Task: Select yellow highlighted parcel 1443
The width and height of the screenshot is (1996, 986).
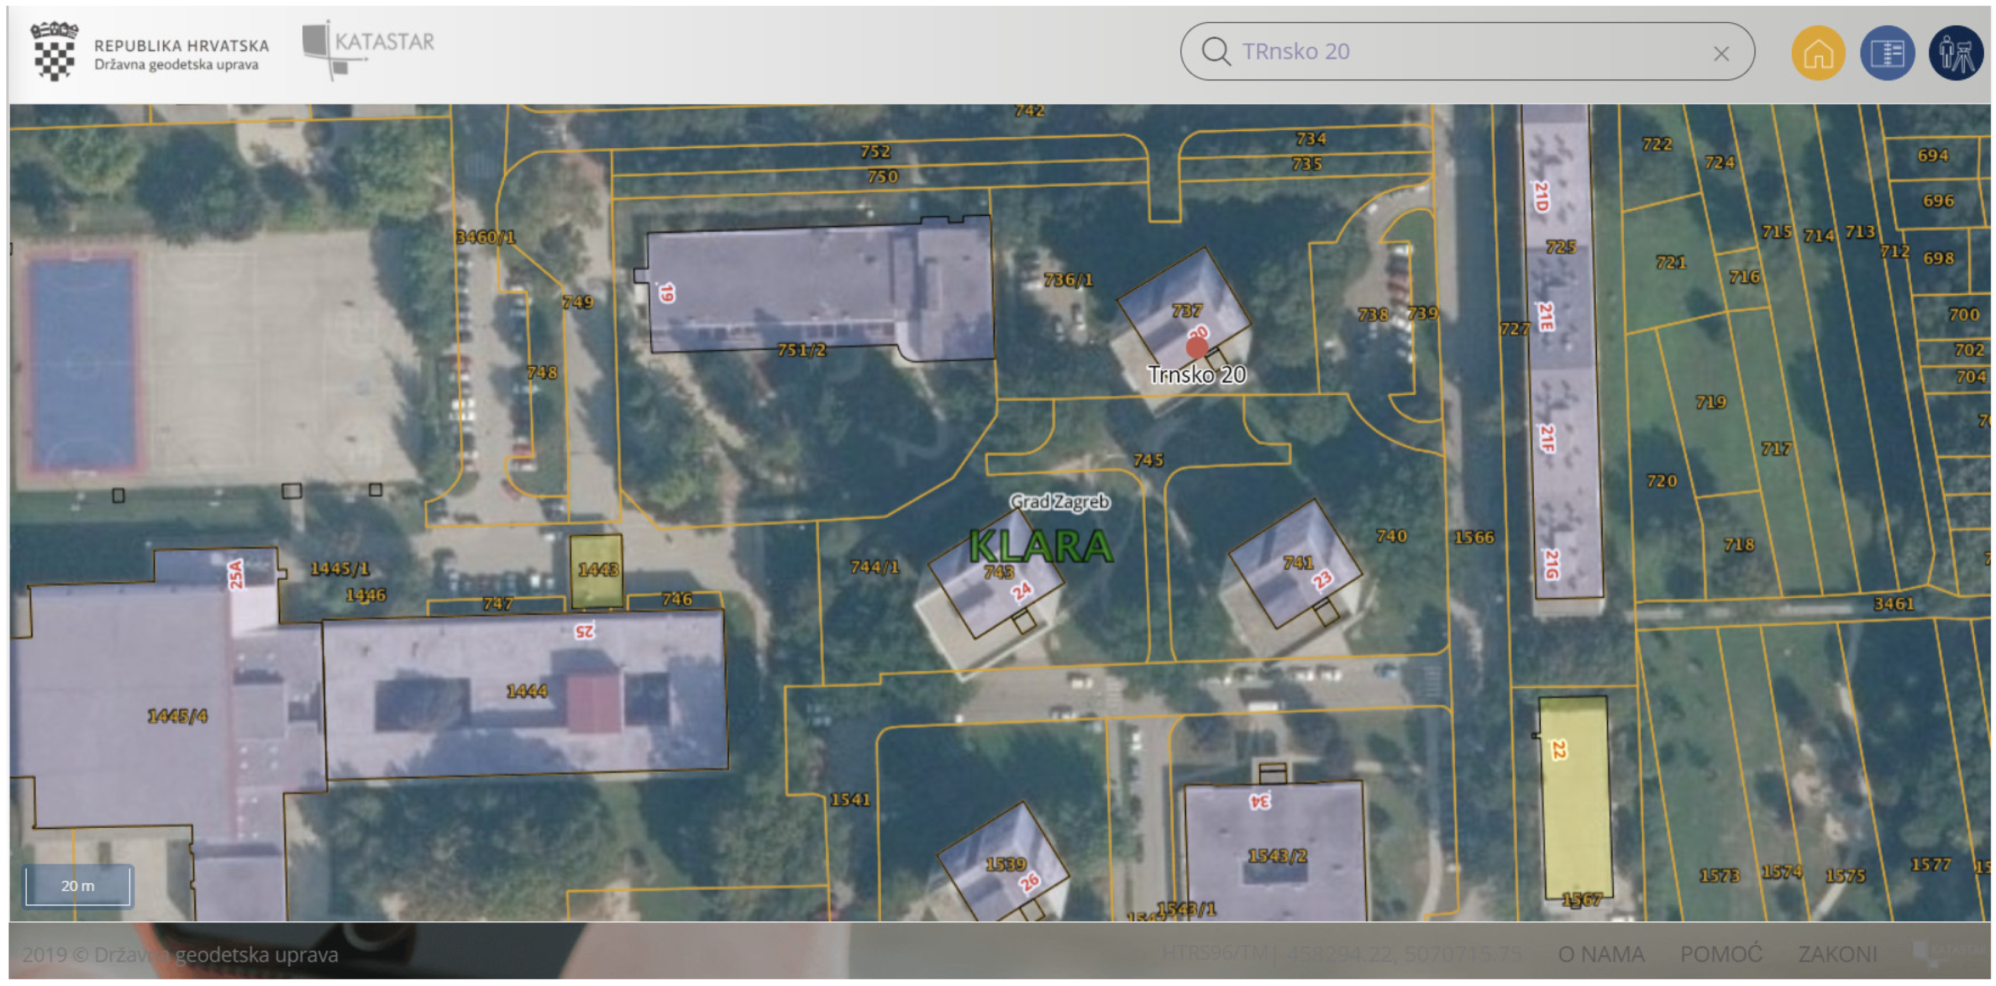Action: click(596, 572)
